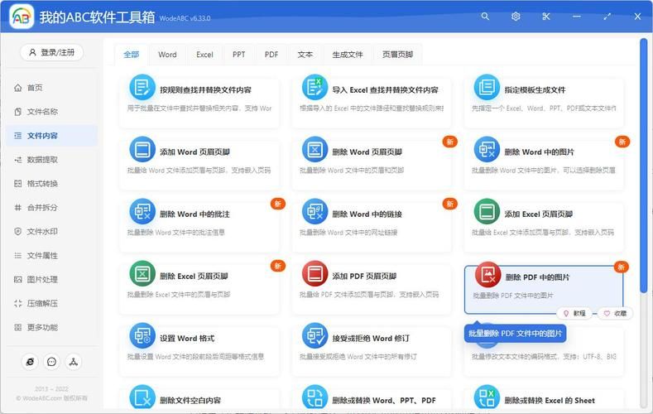This screenshot has width=653, height=414.
Task: Click green icon for 删除 Excel 页眉页脚
Action: point(142,273)
